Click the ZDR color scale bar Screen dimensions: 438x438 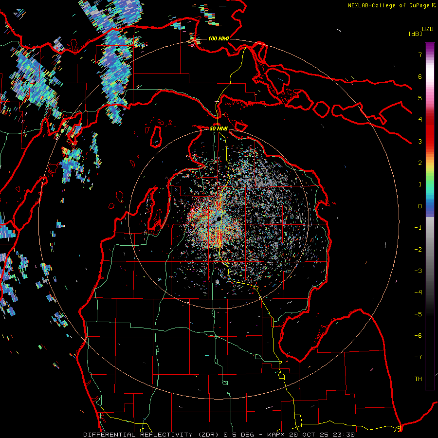click(430, 216)
